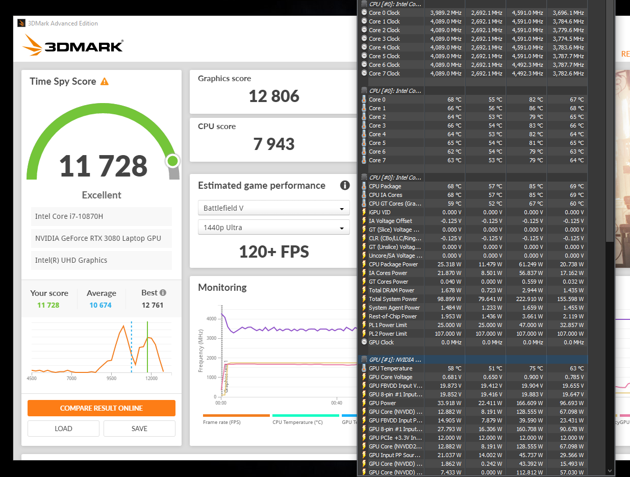Collapse the GPU [#1]: NVIDIA sensor group

[364, 360]
